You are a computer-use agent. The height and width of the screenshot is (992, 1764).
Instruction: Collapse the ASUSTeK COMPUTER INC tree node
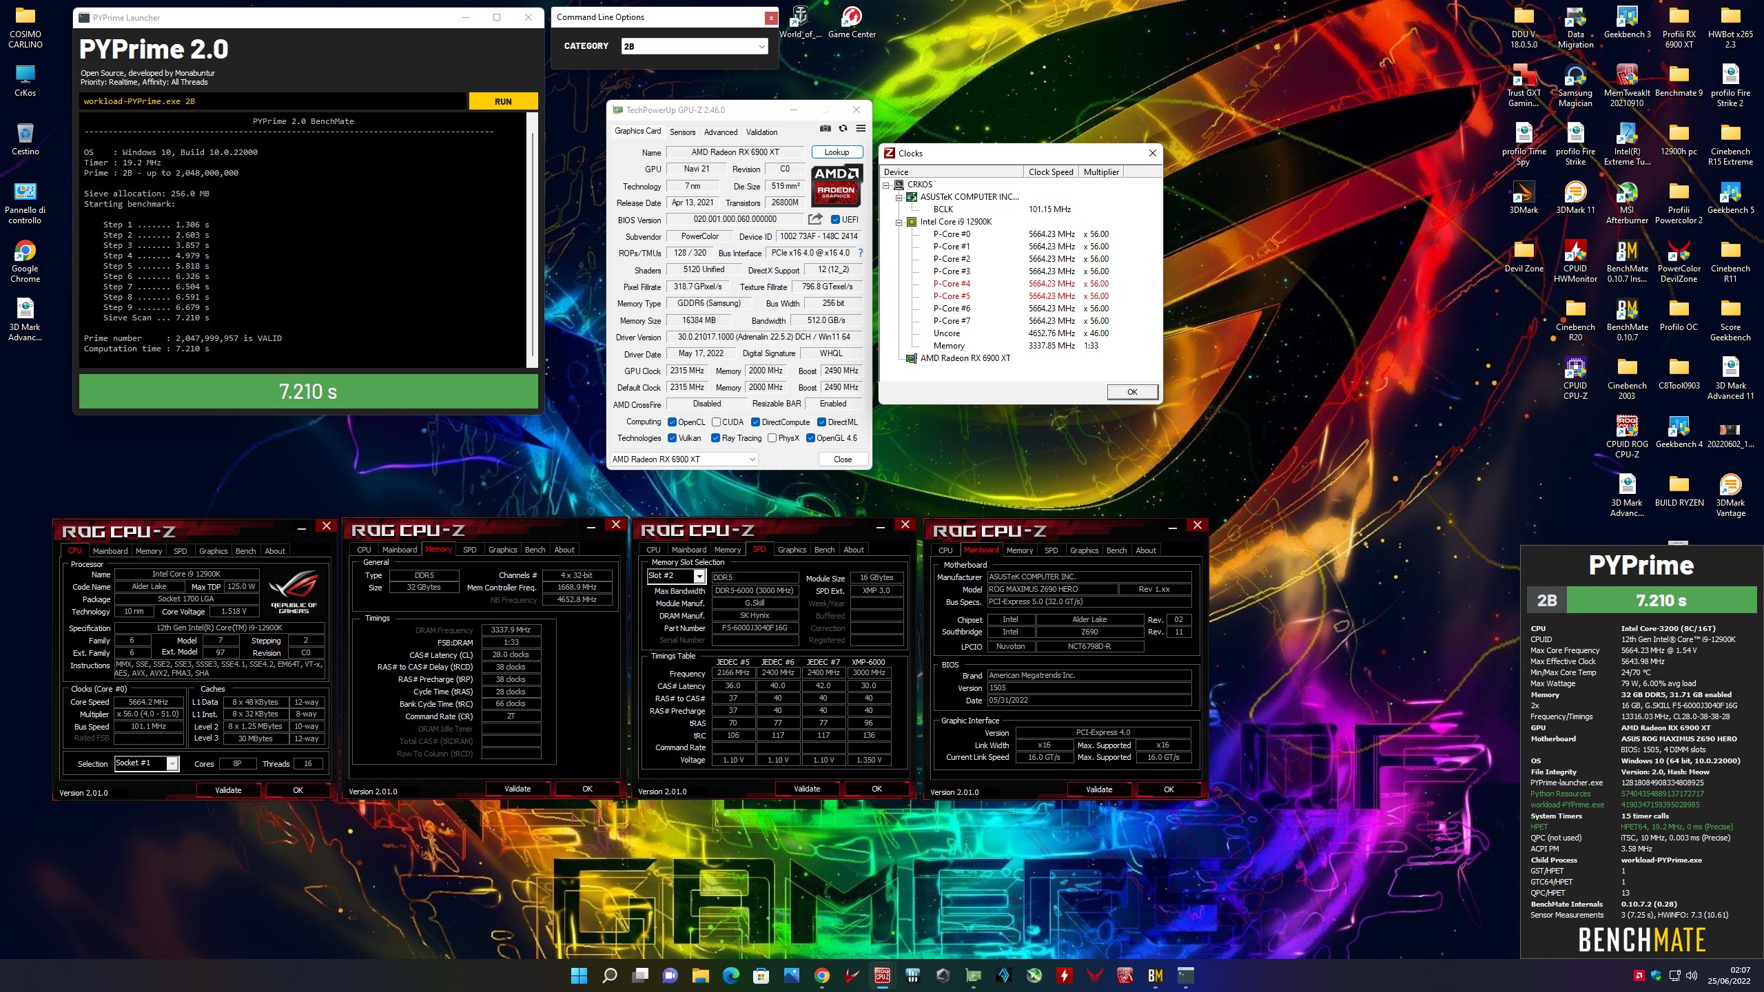[899, 197]
